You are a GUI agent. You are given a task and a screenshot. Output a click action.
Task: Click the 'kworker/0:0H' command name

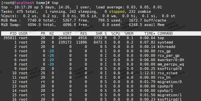click(x=171, y=60)
